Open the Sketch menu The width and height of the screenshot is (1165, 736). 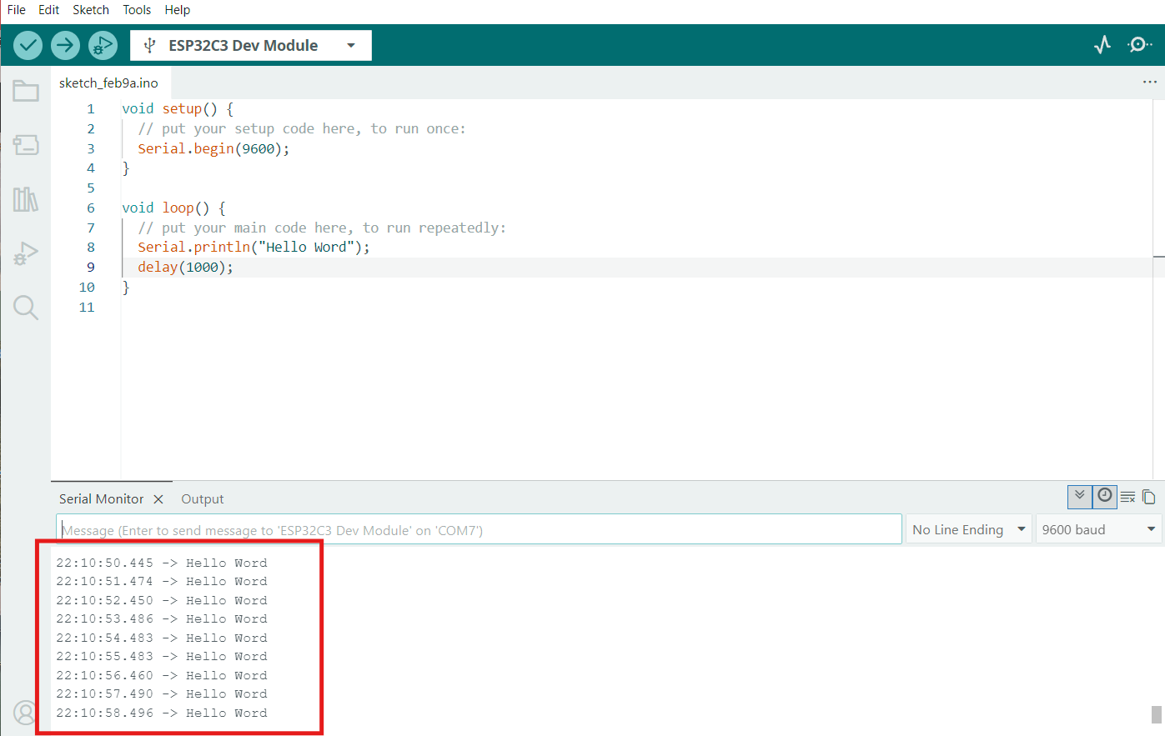90,10
